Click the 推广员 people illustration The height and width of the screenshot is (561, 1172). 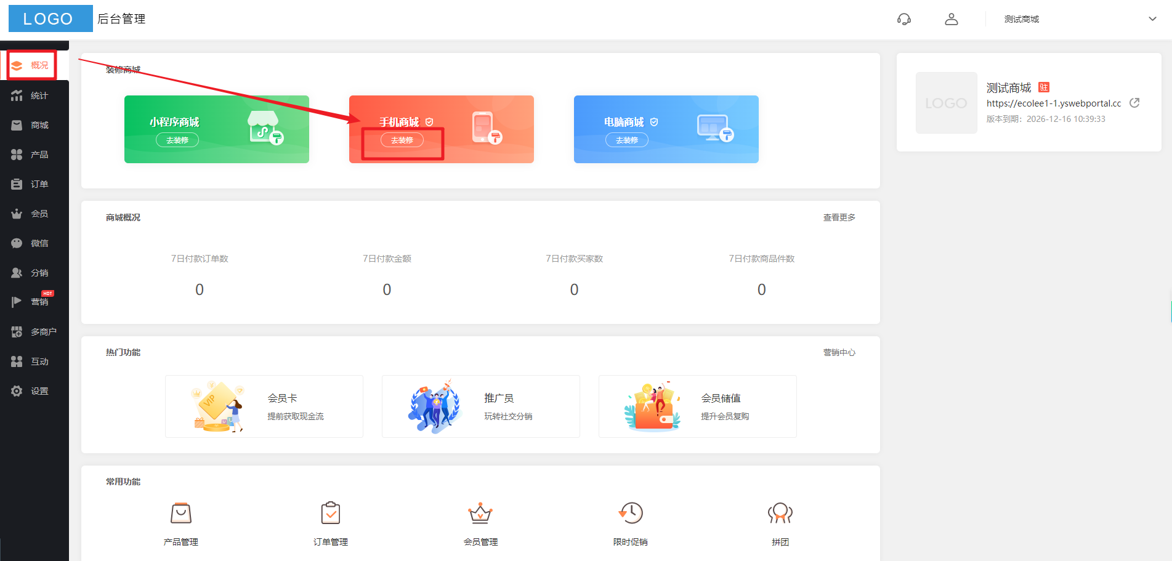click(x=435, y=406)
